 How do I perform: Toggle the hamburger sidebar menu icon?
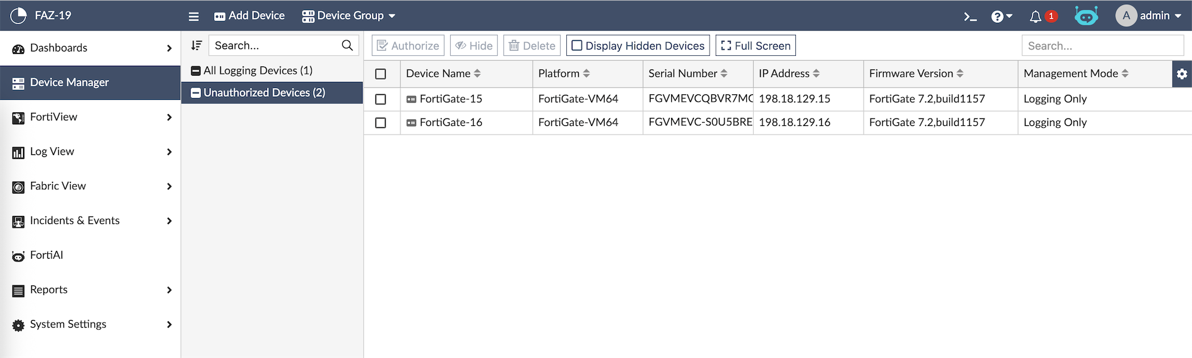(x=194, y=17)
